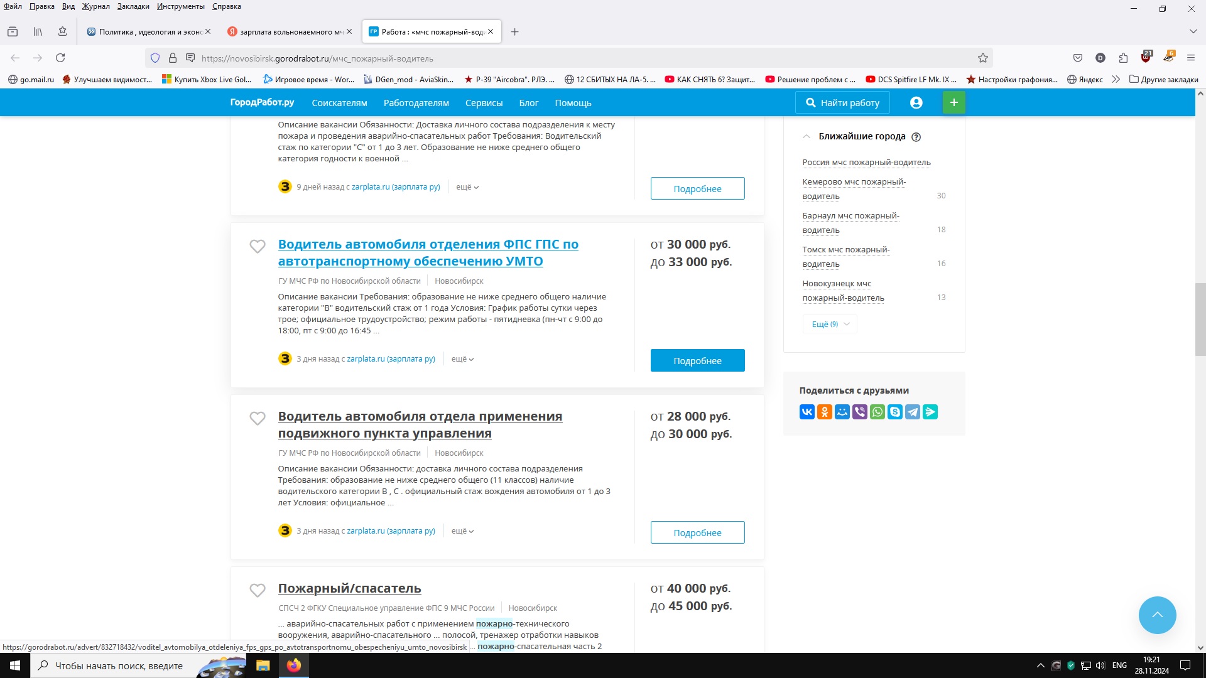Open tracking protection shield icon

pyautogui.click(x=155, y=58)
